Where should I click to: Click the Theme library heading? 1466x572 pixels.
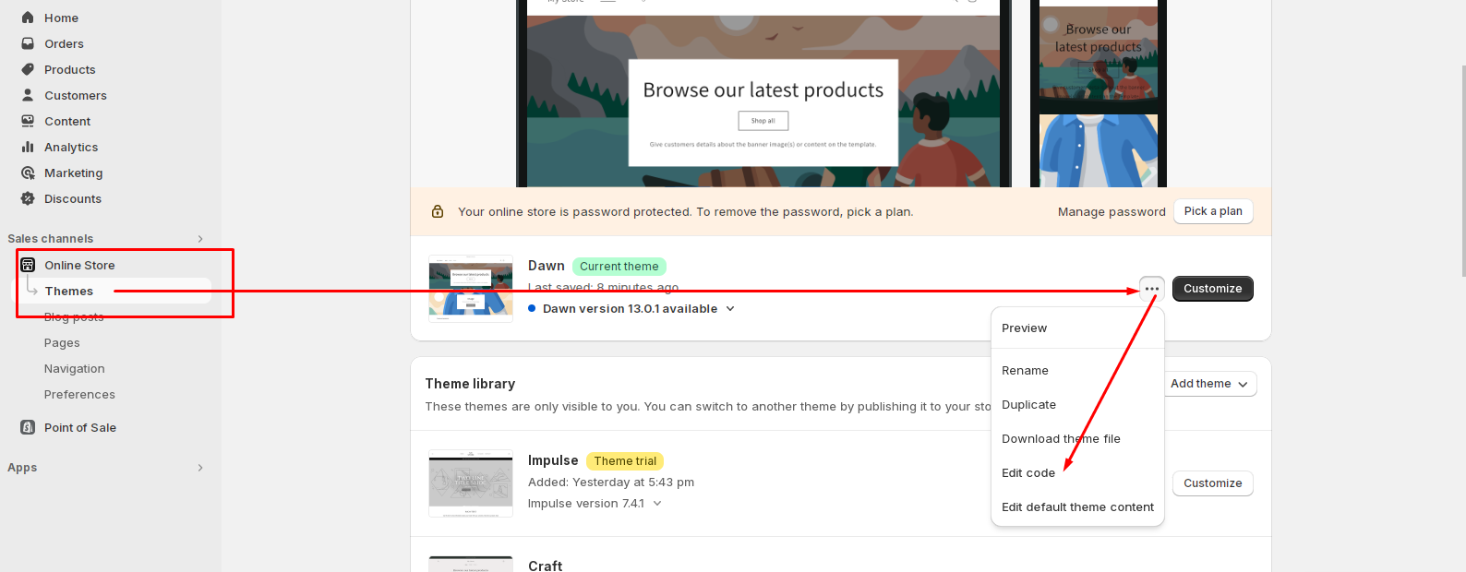coord(470,384)
